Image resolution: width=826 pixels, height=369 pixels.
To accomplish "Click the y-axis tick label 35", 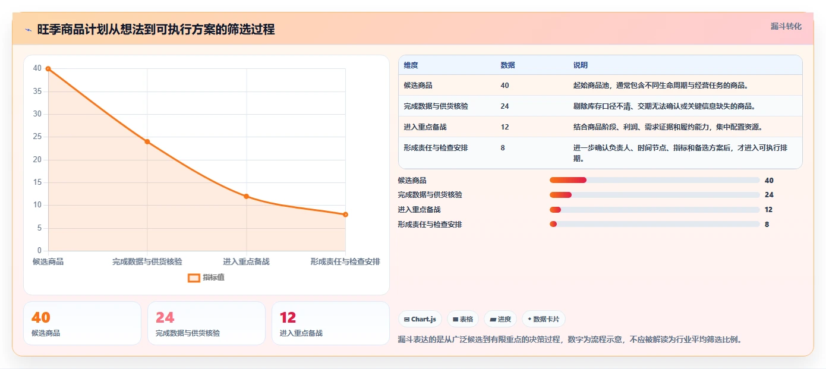I will coord(37,92).
